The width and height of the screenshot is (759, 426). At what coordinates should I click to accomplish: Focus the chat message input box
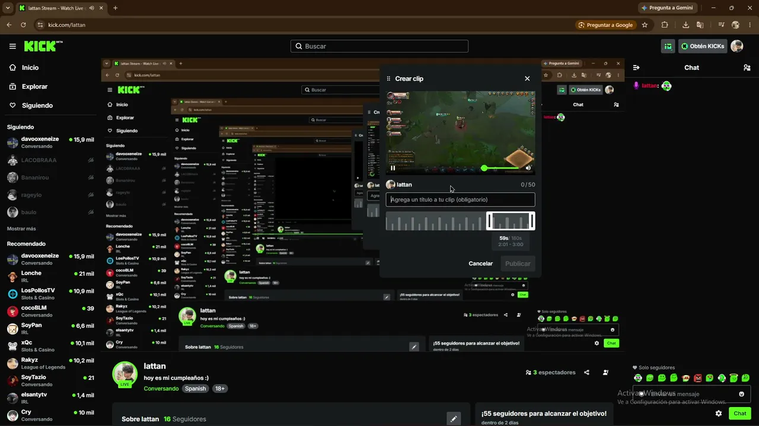point(691,394)
